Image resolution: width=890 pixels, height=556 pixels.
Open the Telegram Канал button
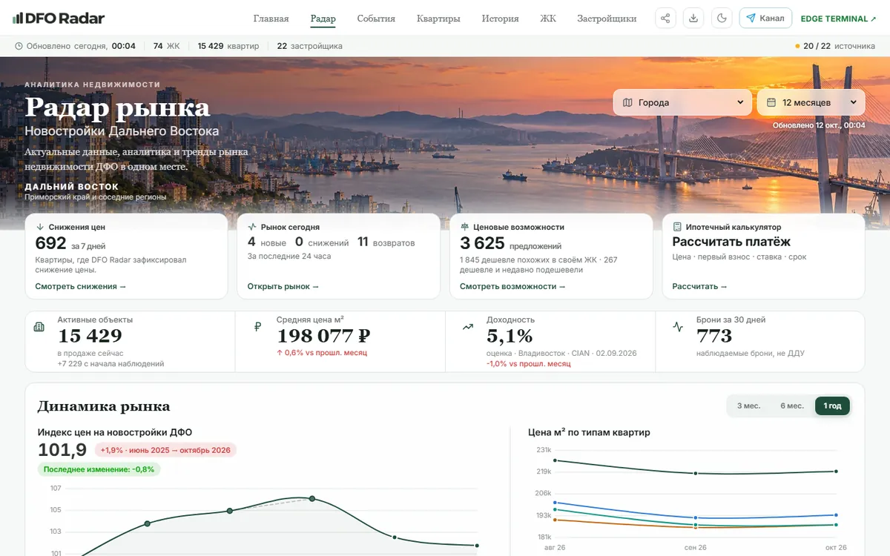tap(765, 19)
